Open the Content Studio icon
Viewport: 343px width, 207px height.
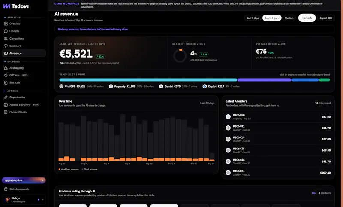(x=6, y=112)
